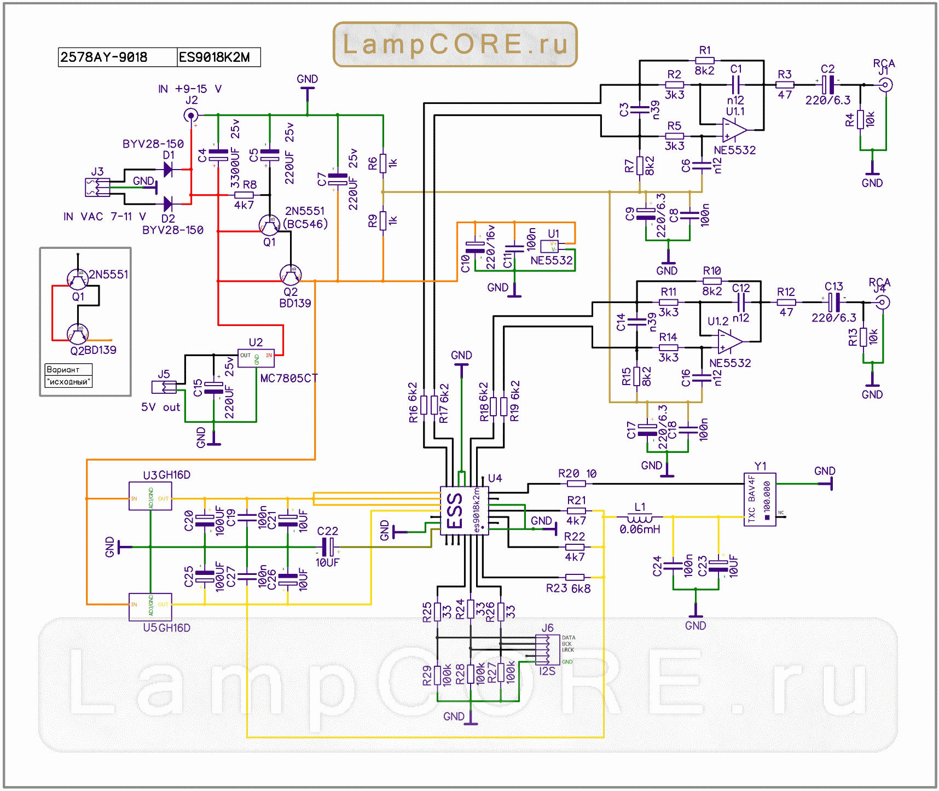The height and width of the screenshot is (791, 939).
Task: Select the J6 I2S input header
Action: click(x=547, y=649)
